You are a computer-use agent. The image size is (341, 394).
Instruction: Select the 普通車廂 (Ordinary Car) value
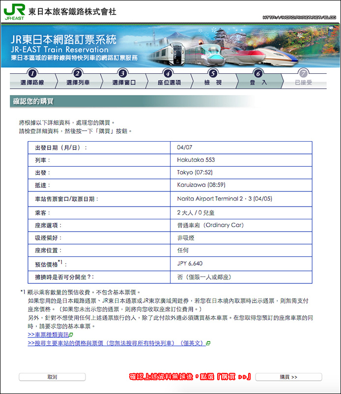210,225
